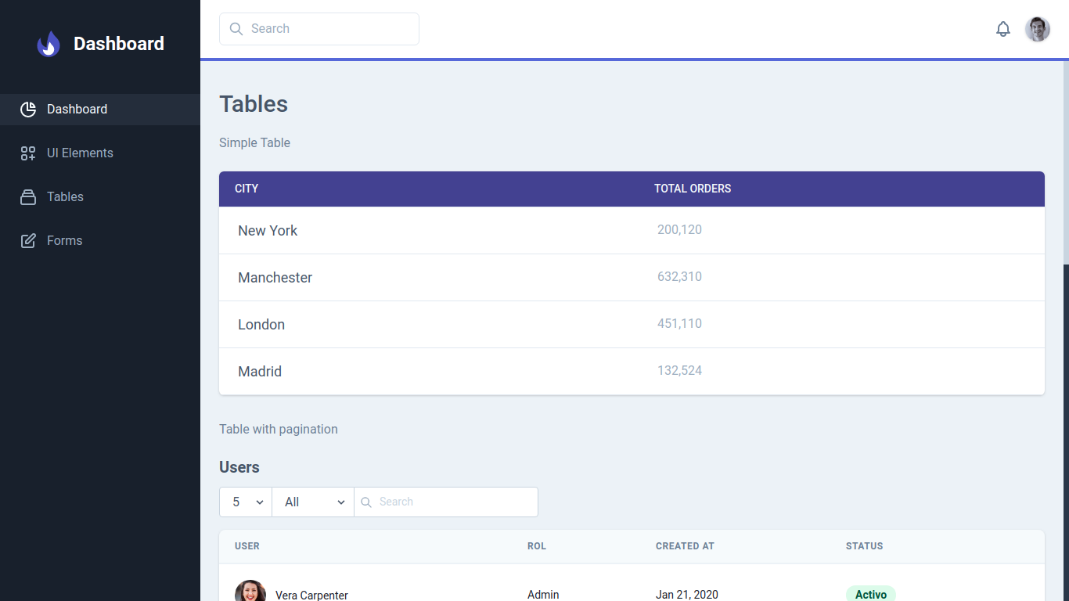
Task: Open Forms menu item
Action: tap(100, 241)
